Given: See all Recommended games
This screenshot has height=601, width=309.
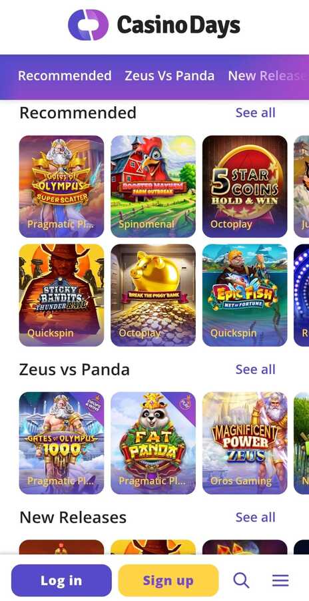Looking at the screenshot, I should pos(256,113).
